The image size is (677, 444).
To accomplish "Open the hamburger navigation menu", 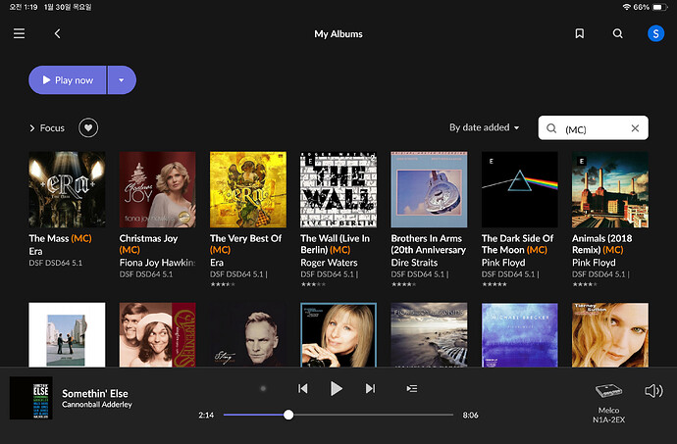I will click(x=19, y=33).
